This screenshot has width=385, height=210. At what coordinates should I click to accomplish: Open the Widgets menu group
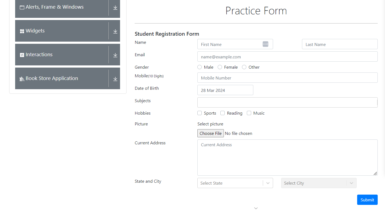click(62, 31)
